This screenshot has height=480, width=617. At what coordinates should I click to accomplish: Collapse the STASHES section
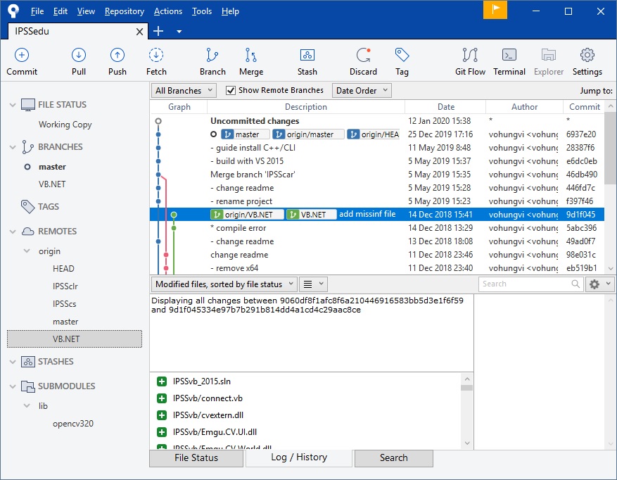pyautogui.click(x=13, y=362)
